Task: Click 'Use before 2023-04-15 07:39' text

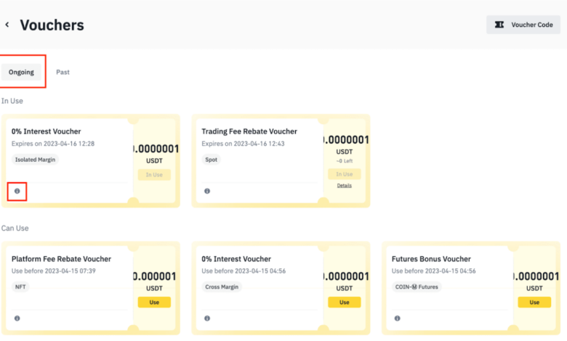Action: click(x=54, y=271)
